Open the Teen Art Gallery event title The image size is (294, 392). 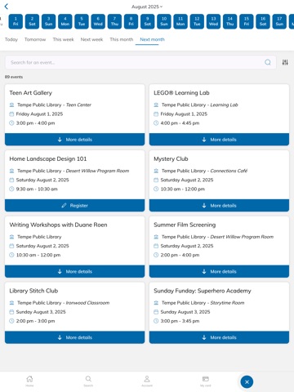(x=30, y=93)
